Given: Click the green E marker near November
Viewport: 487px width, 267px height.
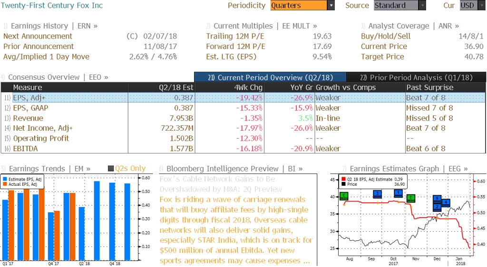Looking at the screenshot, I should pos(411,198).
